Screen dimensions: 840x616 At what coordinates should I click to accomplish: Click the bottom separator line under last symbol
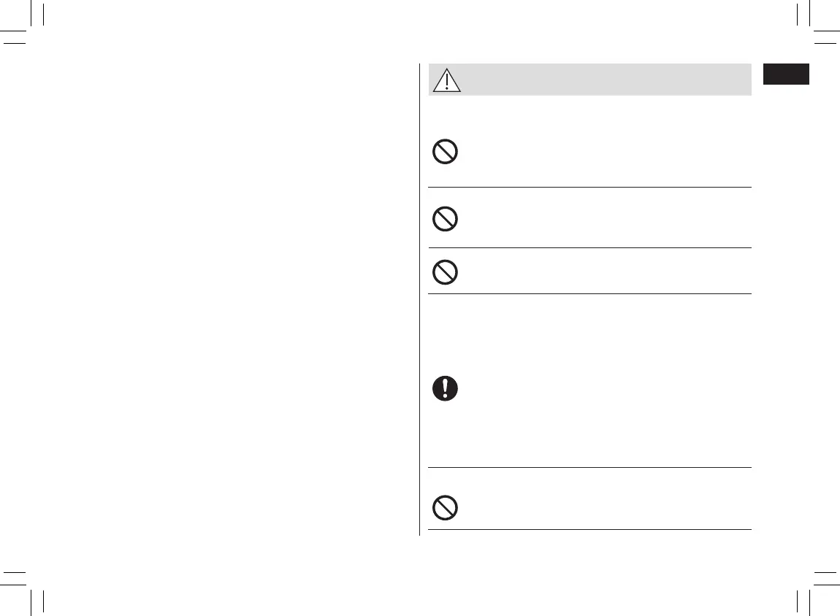click(589, 529)
